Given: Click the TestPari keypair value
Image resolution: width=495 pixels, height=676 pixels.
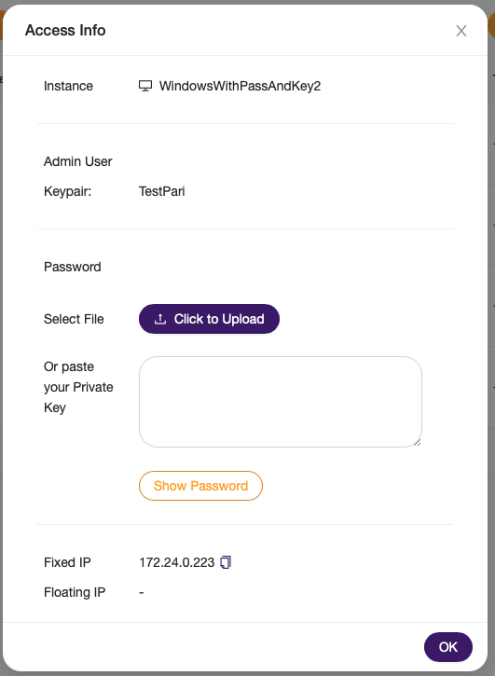Looking at the screenshot, I should pos(161,191).
